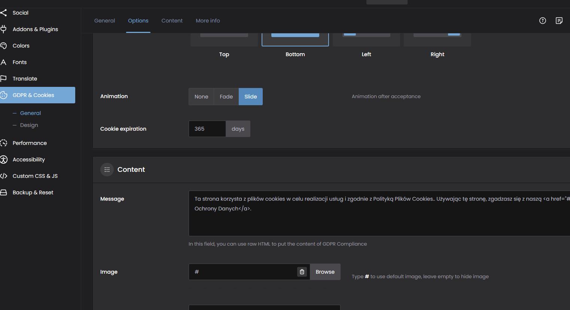Choose the Left position thumbnail
This screenshot has width=570, height=310.
[x=366, y=39]
